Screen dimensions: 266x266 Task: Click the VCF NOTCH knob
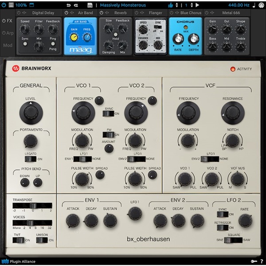pos(232,141)
